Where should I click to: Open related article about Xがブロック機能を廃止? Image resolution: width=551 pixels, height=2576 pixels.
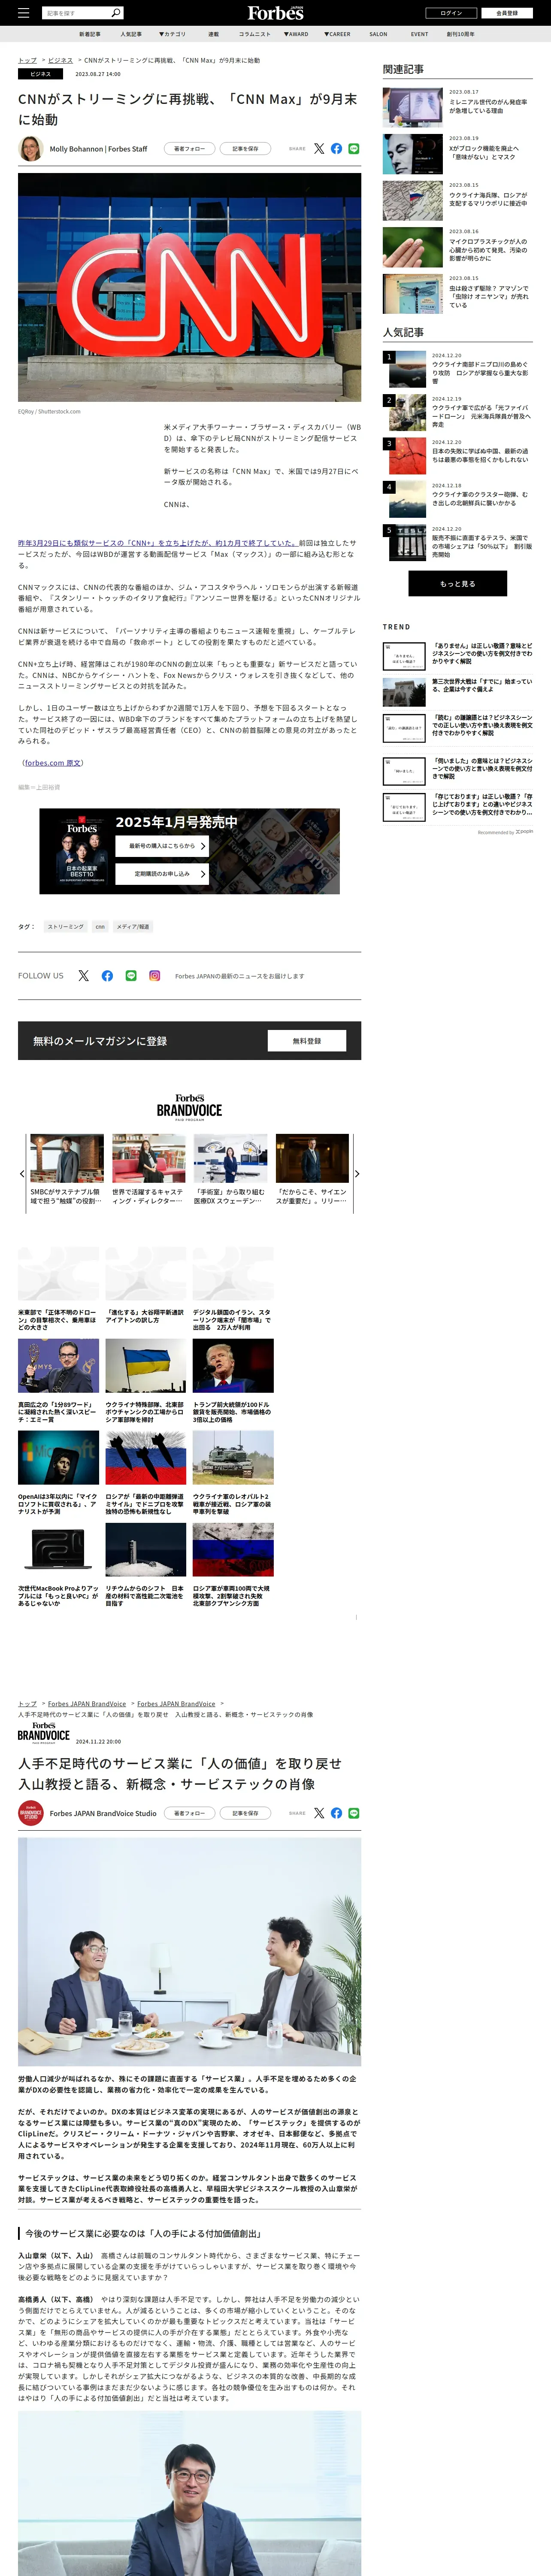458,154
